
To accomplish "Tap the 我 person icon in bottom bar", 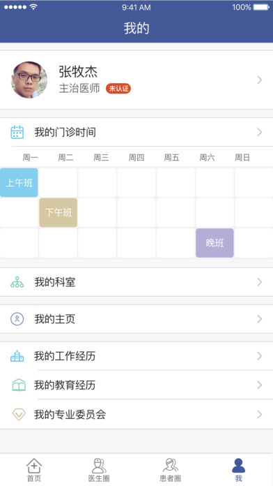I will (x=238, y=466).
